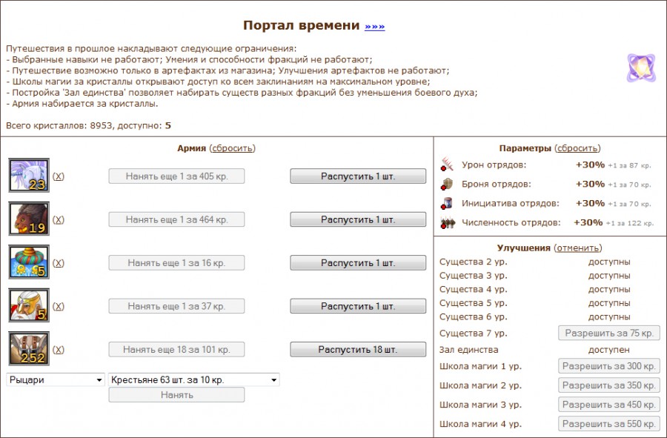Reset the army via сбросить link

[232, 148]
